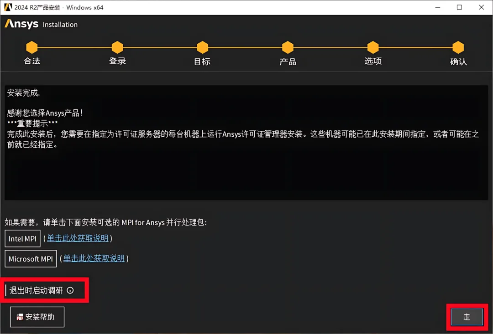Screen dimensions: 493x334
Task: Click the 登录 step hexagon icon
Action: point(117,47)
